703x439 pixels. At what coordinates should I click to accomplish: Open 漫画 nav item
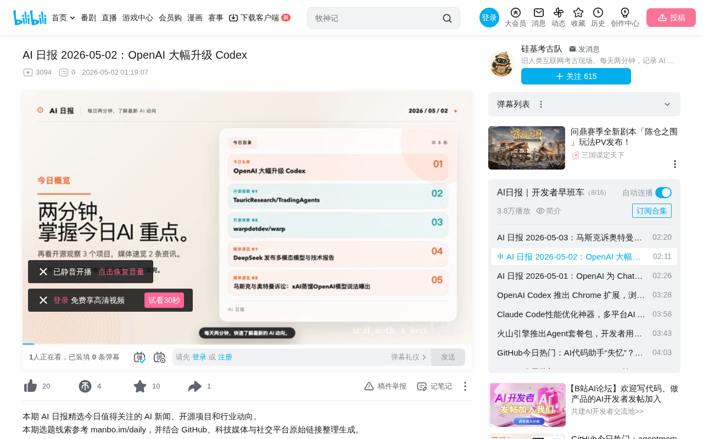[x=195, y=18]
